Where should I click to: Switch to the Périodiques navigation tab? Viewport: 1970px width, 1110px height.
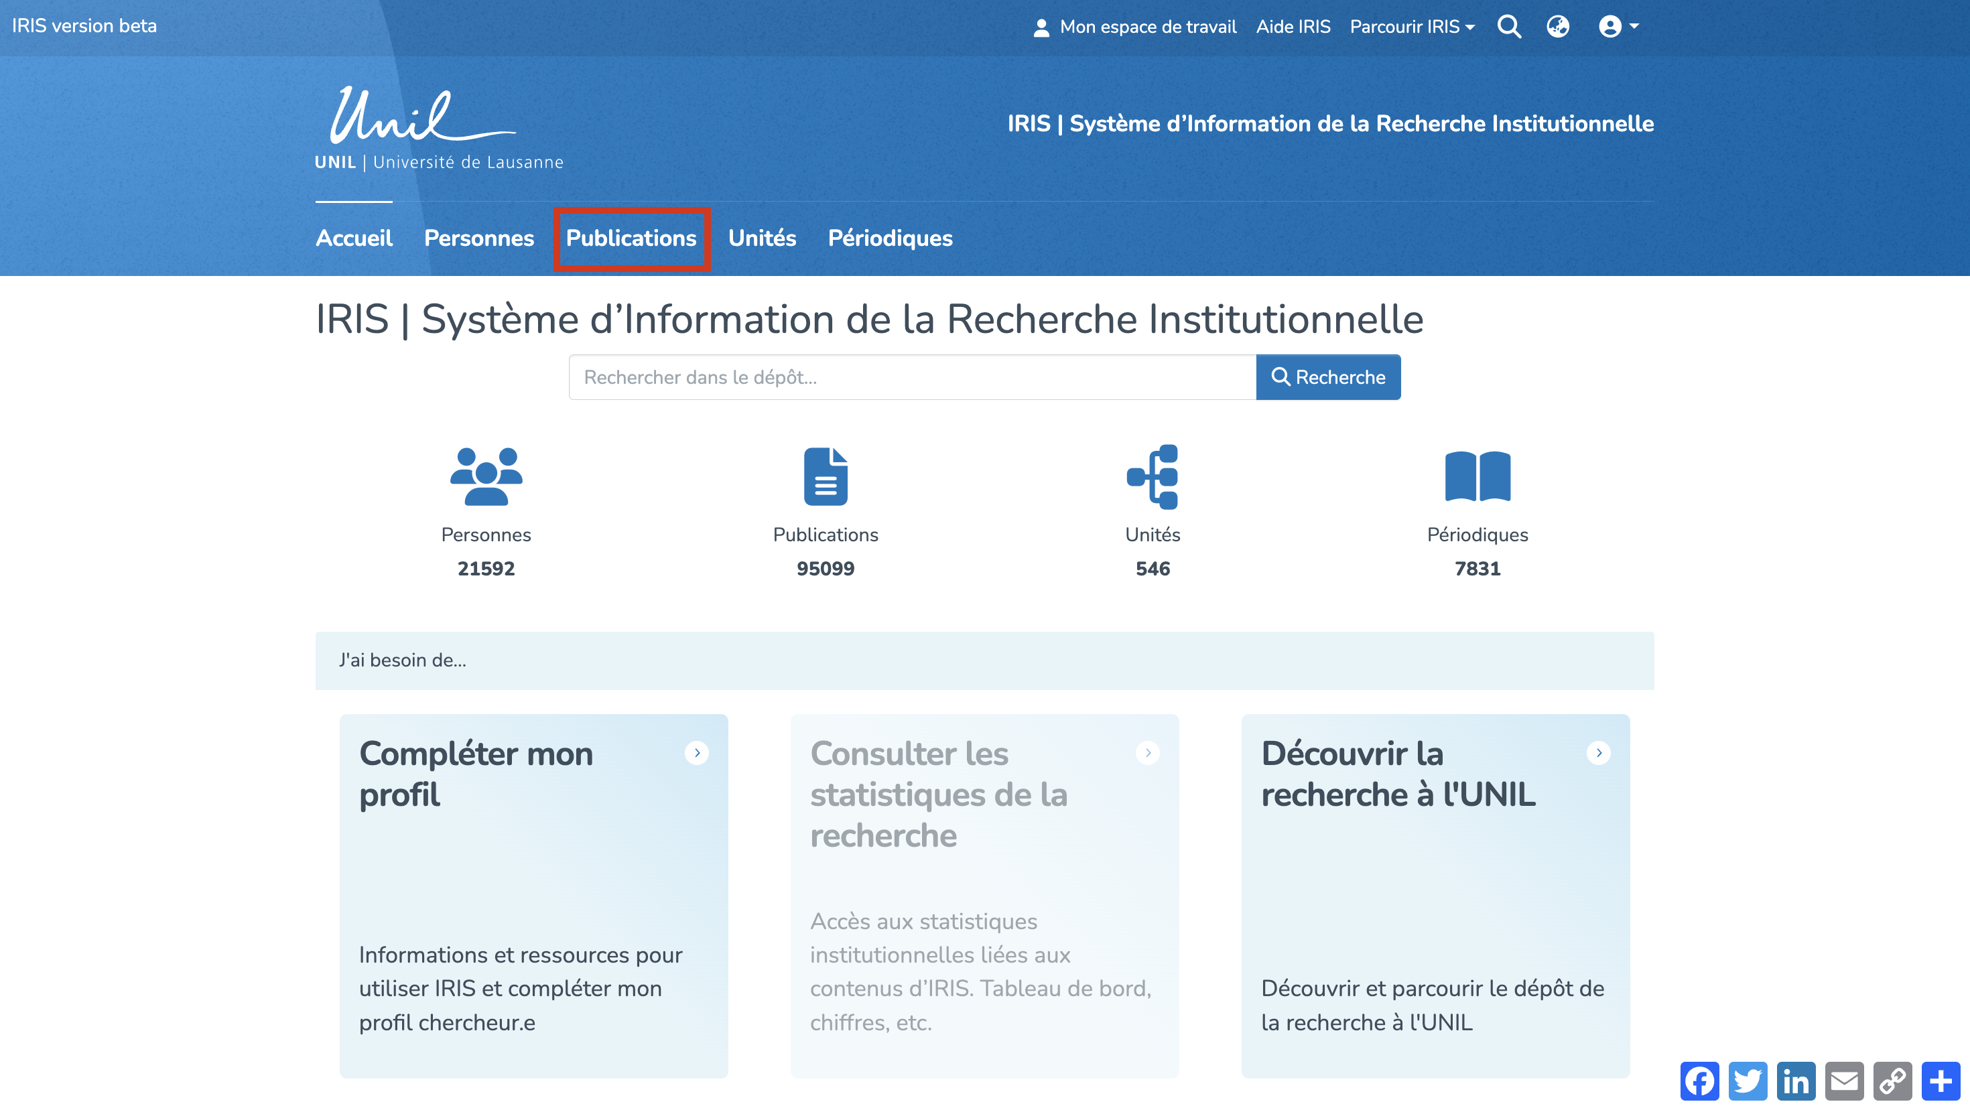point(890,238)
